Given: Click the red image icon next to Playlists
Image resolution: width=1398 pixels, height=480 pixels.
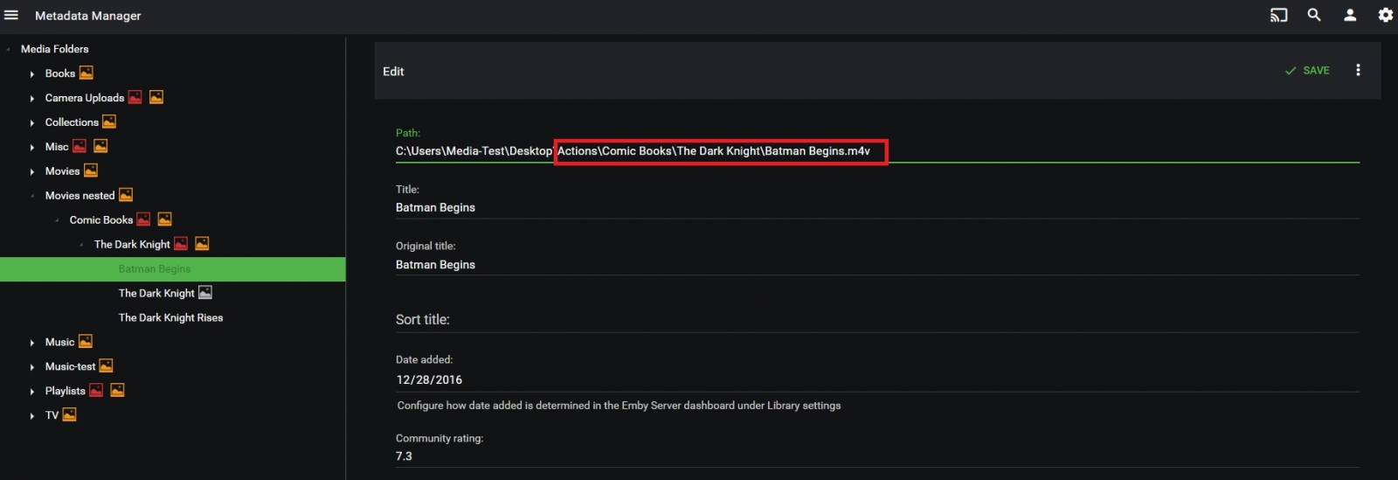Looking at the screenshot, I should click(x=97, y=391).
